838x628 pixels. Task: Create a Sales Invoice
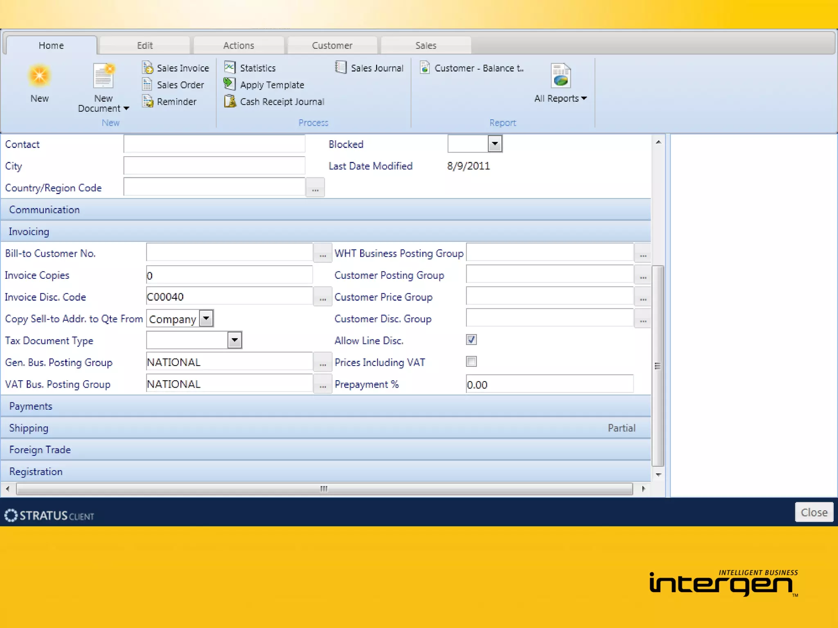(176, 68)
